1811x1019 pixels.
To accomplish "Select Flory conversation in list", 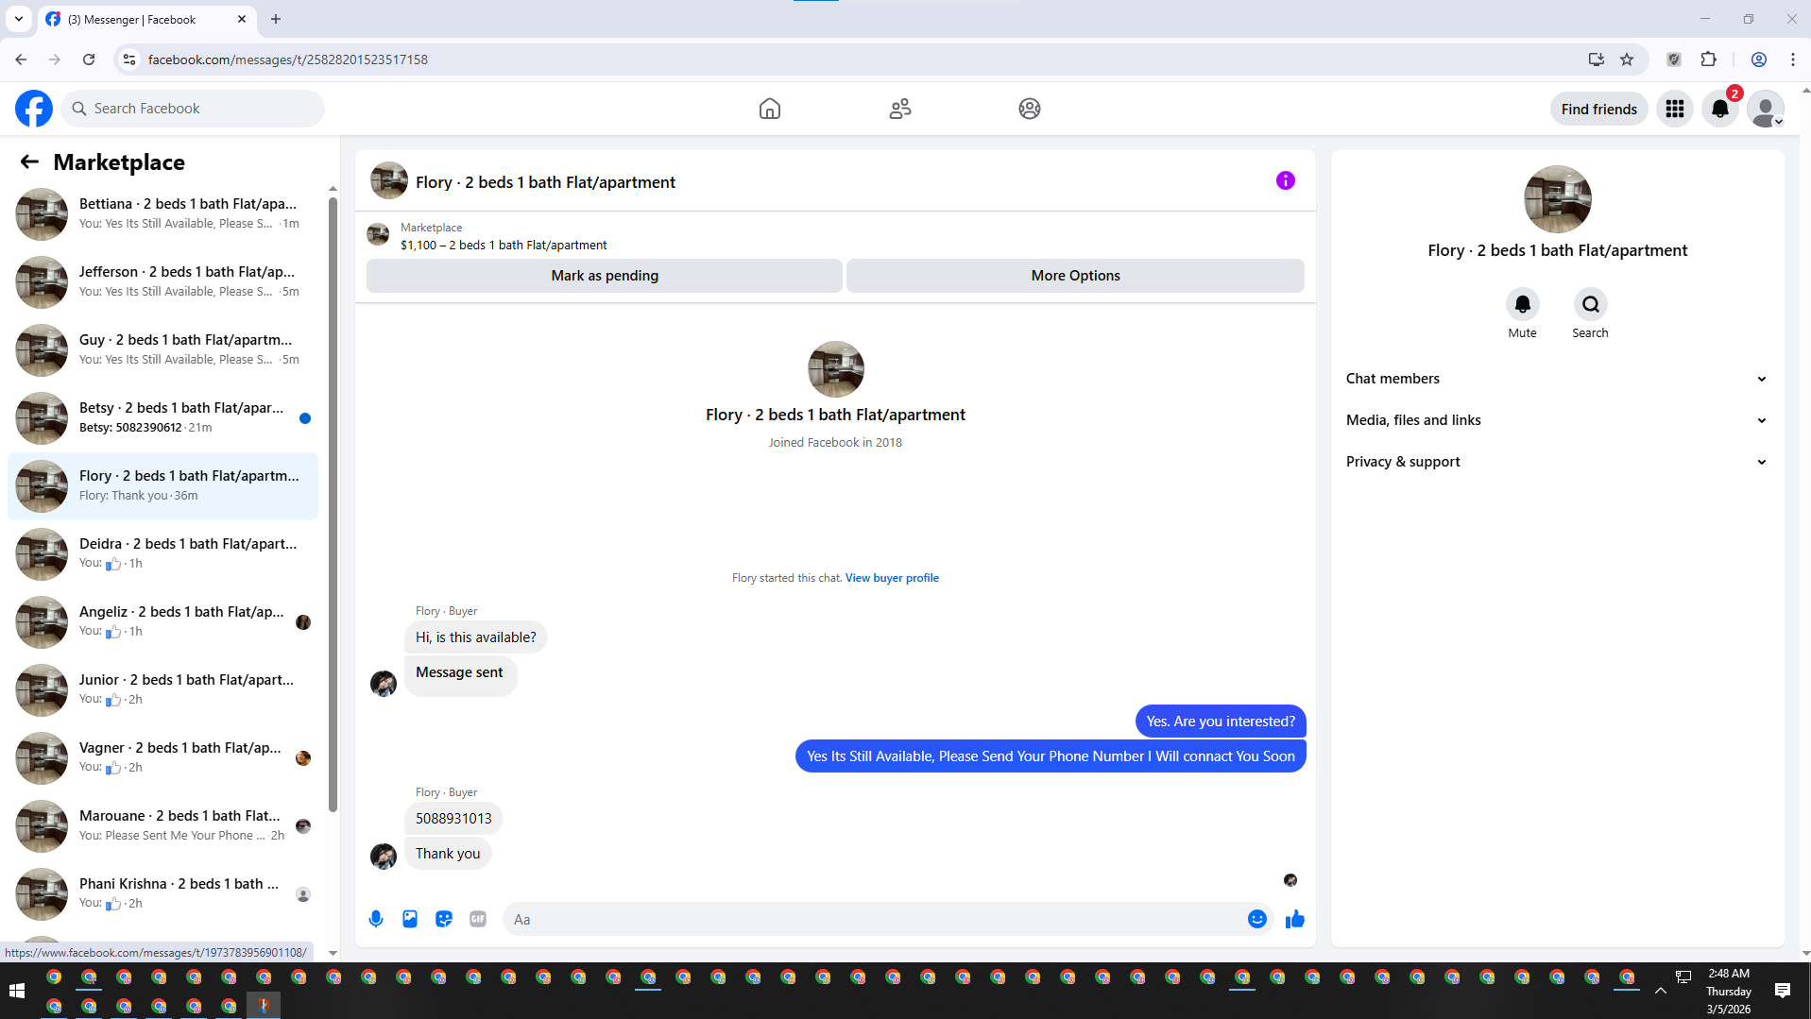I will [x=162, y=485].
